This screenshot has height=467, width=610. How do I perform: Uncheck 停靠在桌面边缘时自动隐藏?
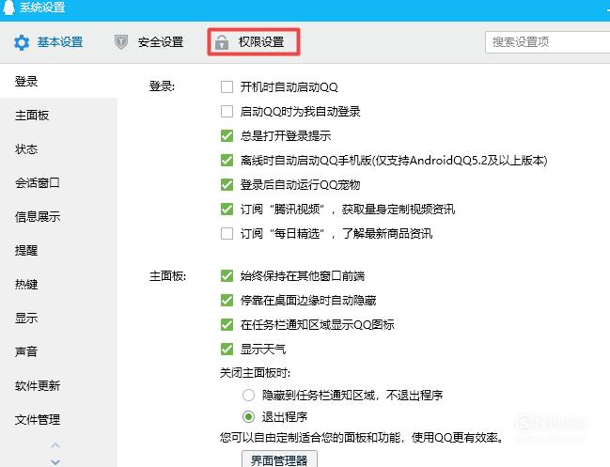pyautogui.click(x=227, y=300)
